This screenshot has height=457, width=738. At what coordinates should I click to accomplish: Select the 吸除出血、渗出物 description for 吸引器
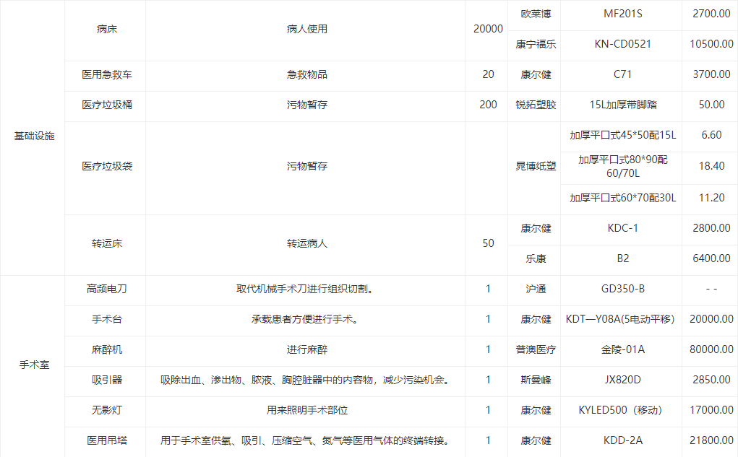click(x=305, y=380)
